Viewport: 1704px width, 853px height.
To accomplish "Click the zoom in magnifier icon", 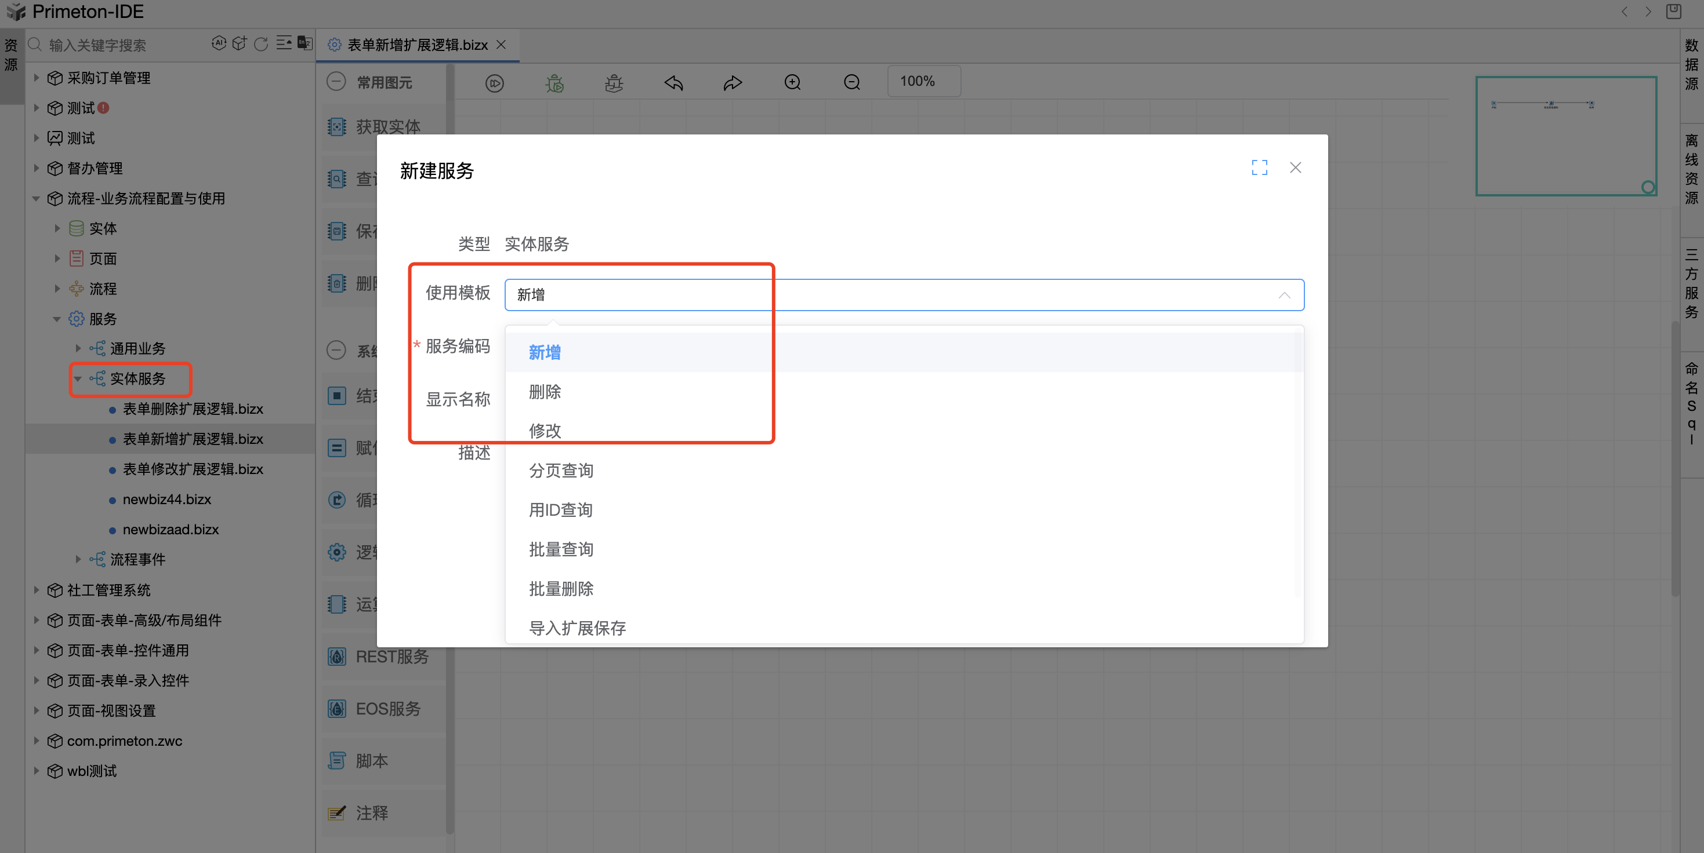I will [x=792, y=83].
